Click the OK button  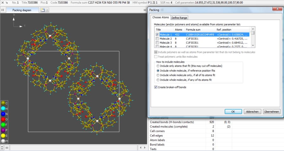pyautogui.click(x=233, y=111)
